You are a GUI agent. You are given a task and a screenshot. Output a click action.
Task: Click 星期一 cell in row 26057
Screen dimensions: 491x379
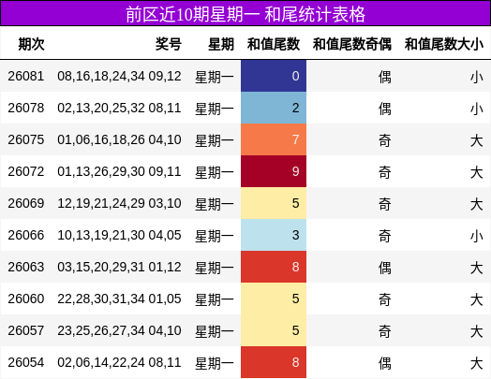coord(215,331)
